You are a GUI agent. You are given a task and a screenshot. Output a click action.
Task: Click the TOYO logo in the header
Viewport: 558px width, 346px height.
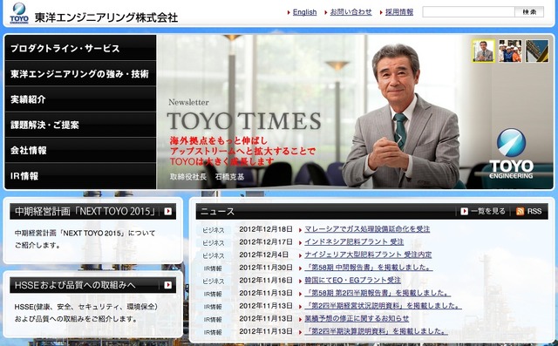[19, 13]
